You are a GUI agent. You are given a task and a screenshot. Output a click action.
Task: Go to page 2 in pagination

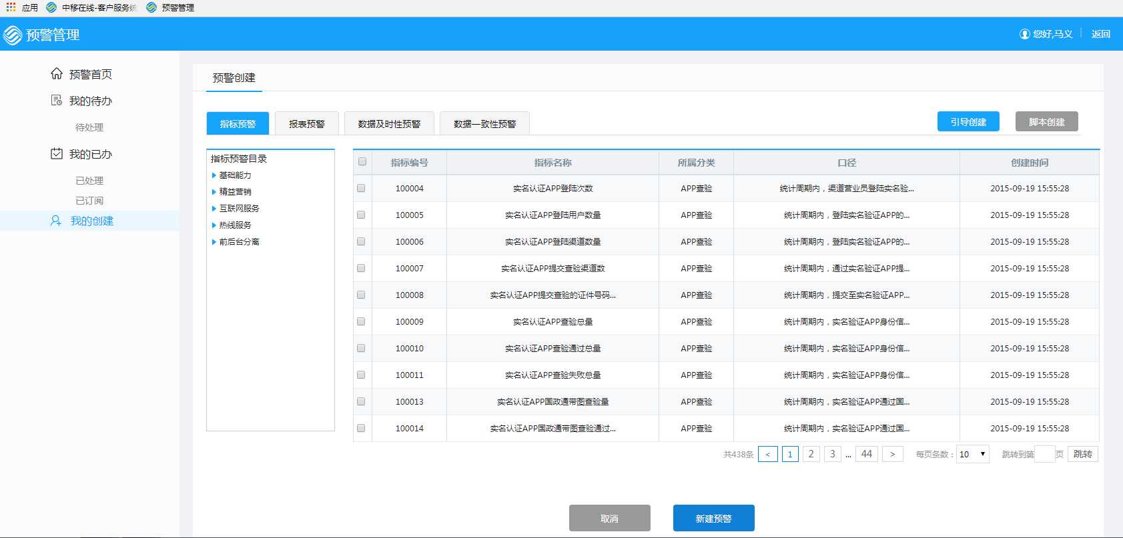click(x=811, y=454)
